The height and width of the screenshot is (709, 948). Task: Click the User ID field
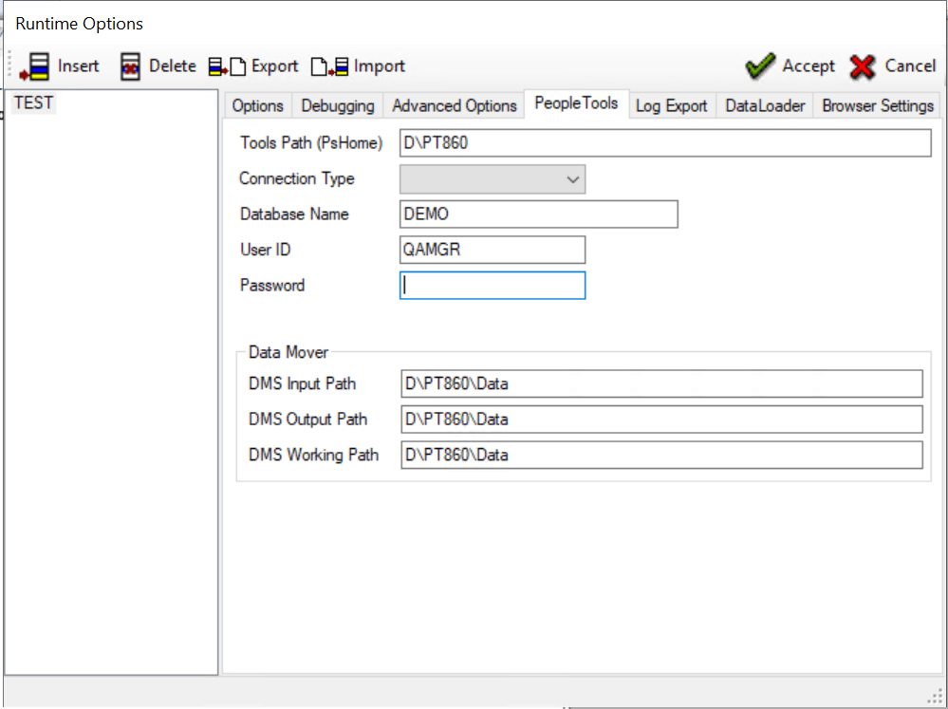pos(492,250)
